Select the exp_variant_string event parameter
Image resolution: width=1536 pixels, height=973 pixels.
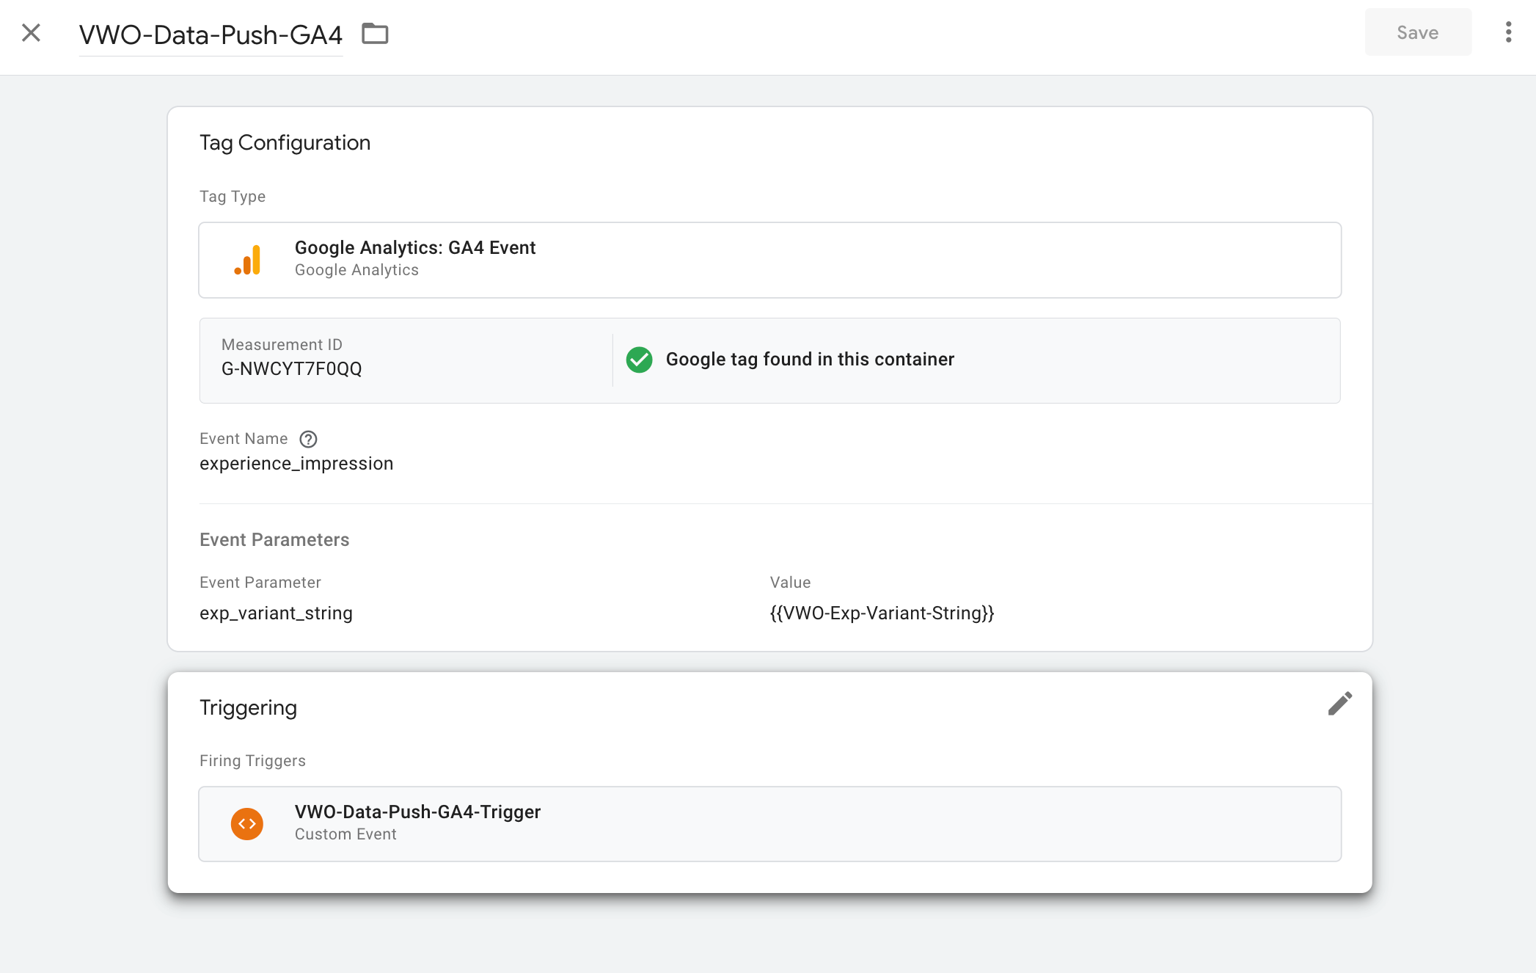pyautogui.click(x=276, y=613)
